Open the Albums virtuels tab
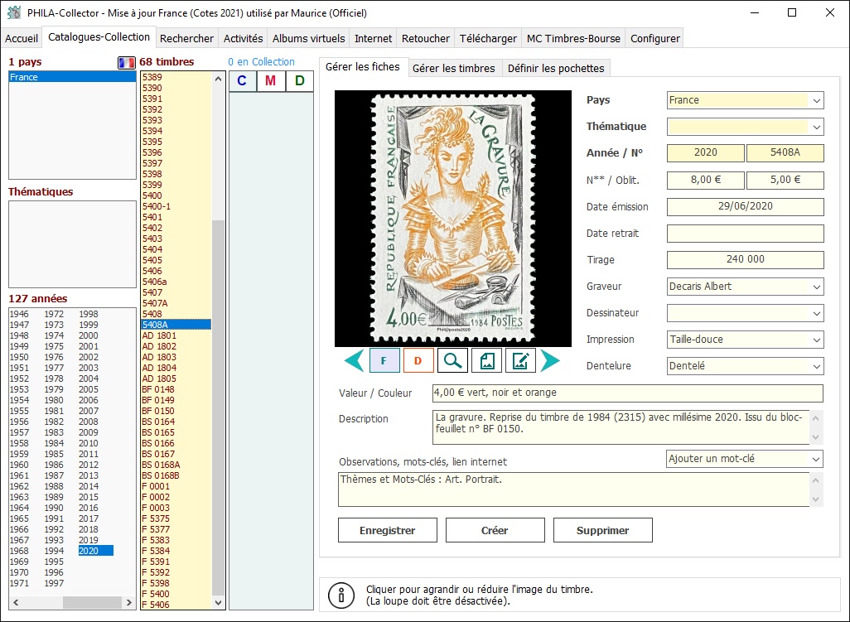The width and height of the screenshot is (850, 622). pos(308,38)
